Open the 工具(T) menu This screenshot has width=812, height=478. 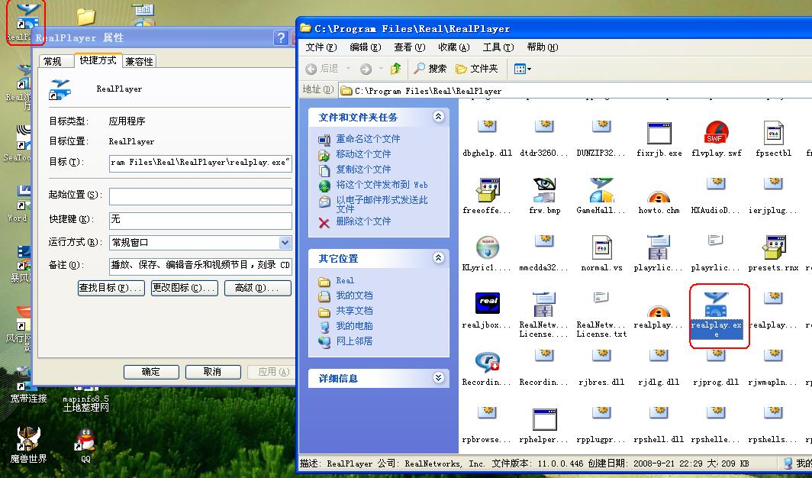498,47
